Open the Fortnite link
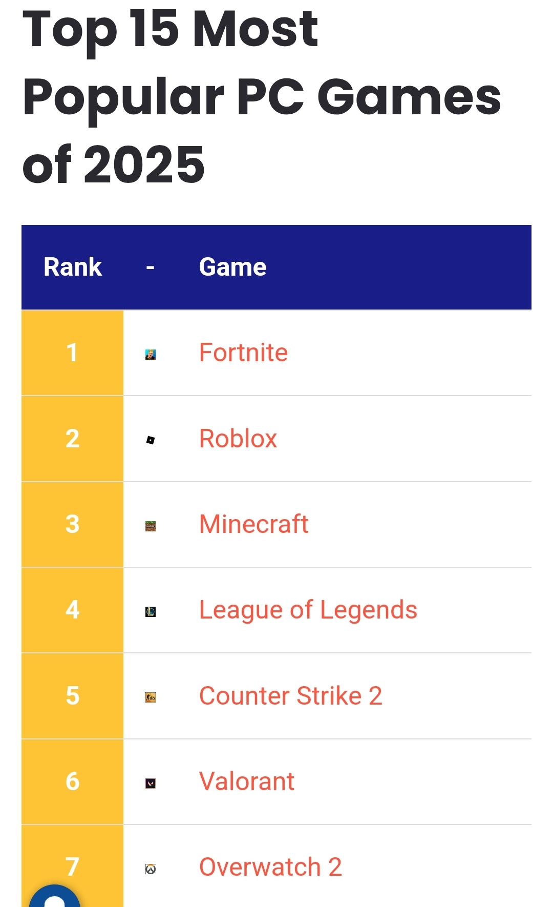The height and width of the screenshot is (907, 553). click(x=243, y=353)
